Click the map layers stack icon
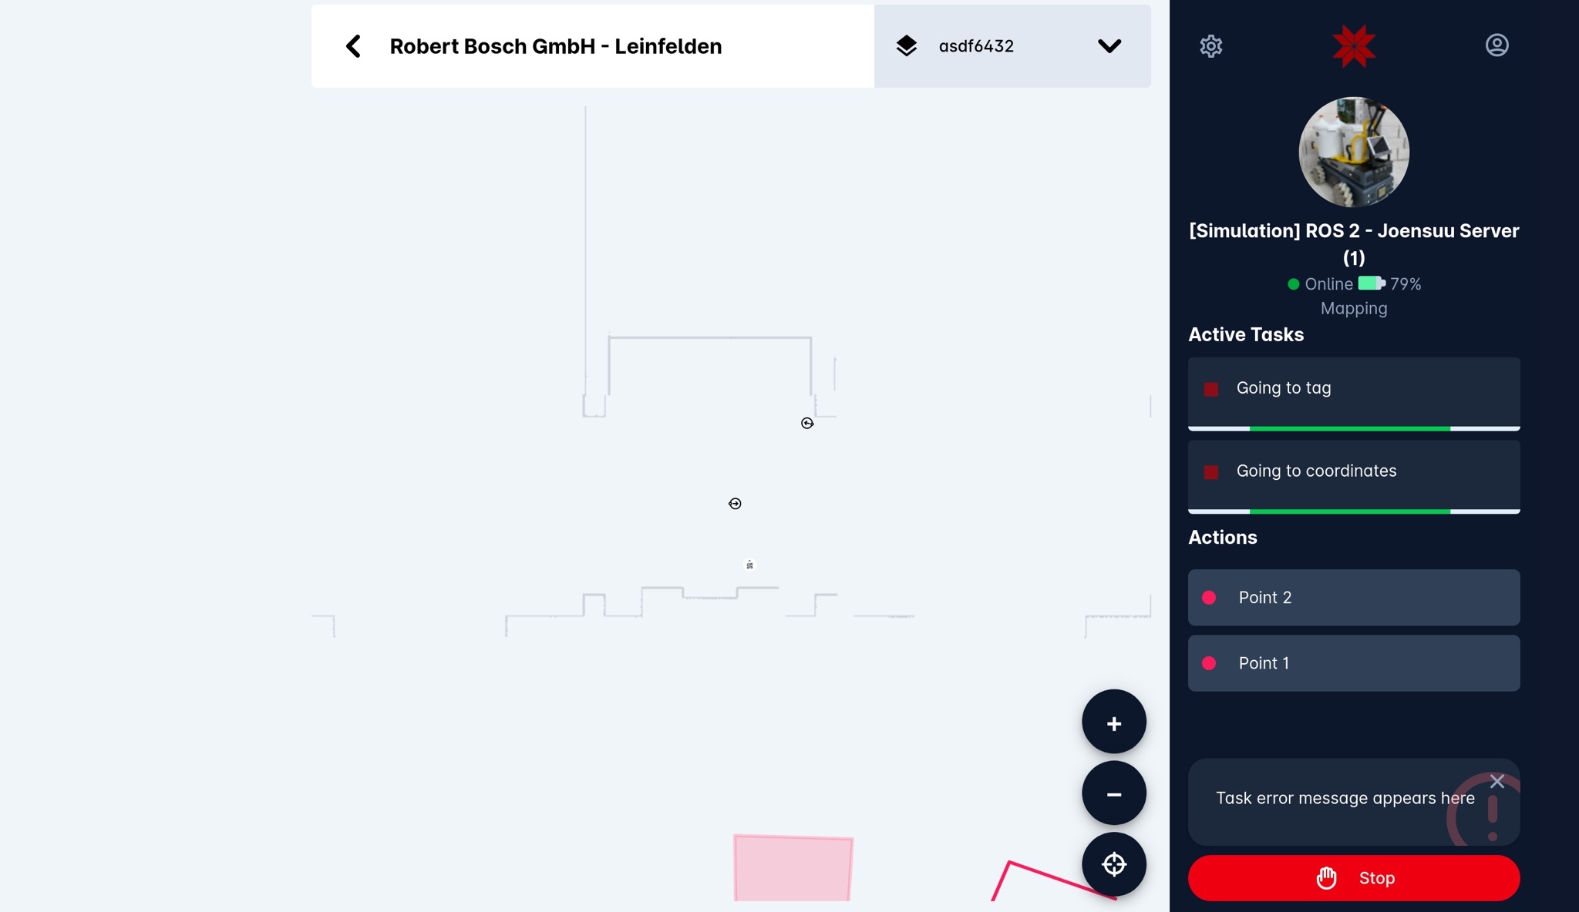 coord(907,45)
